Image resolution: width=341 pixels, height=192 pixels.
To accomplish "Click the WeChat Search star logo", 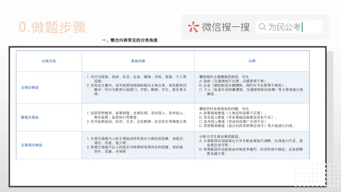I will click(x=194, y=27).
